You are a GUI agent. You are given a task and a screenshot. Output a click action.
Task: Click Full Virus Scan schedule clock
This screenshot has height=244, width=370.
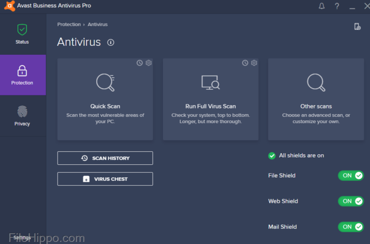pyautogui.click(x=245, y=63)
